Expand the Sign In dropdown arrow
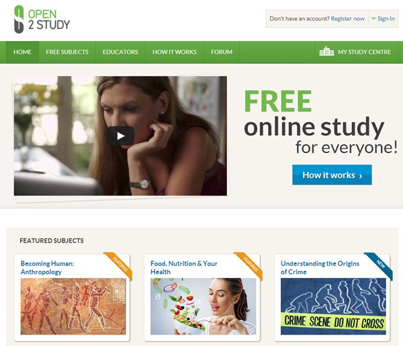Viewport: 403px width, 346px height. [x=373, y=18]
